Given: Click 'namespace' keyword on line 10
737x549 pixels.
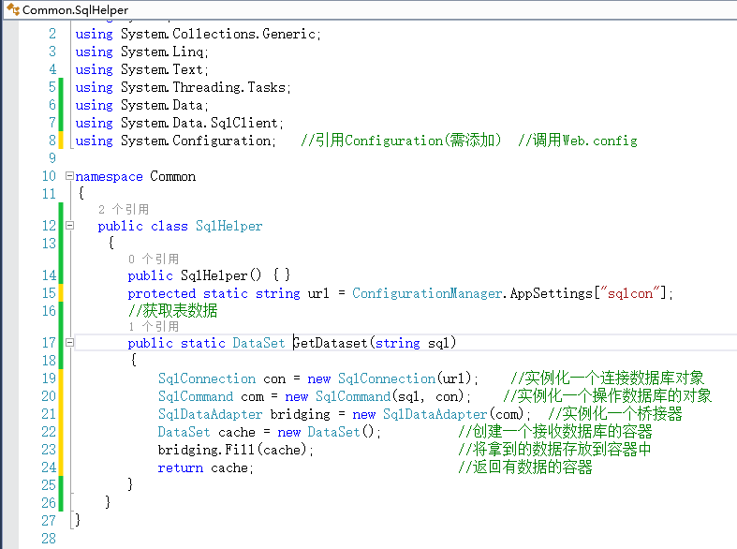Looking at the screenshot, I should 109,177.
